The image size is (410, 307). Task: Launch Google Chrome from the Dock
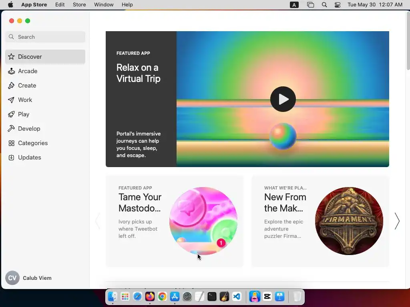[162, 297]
